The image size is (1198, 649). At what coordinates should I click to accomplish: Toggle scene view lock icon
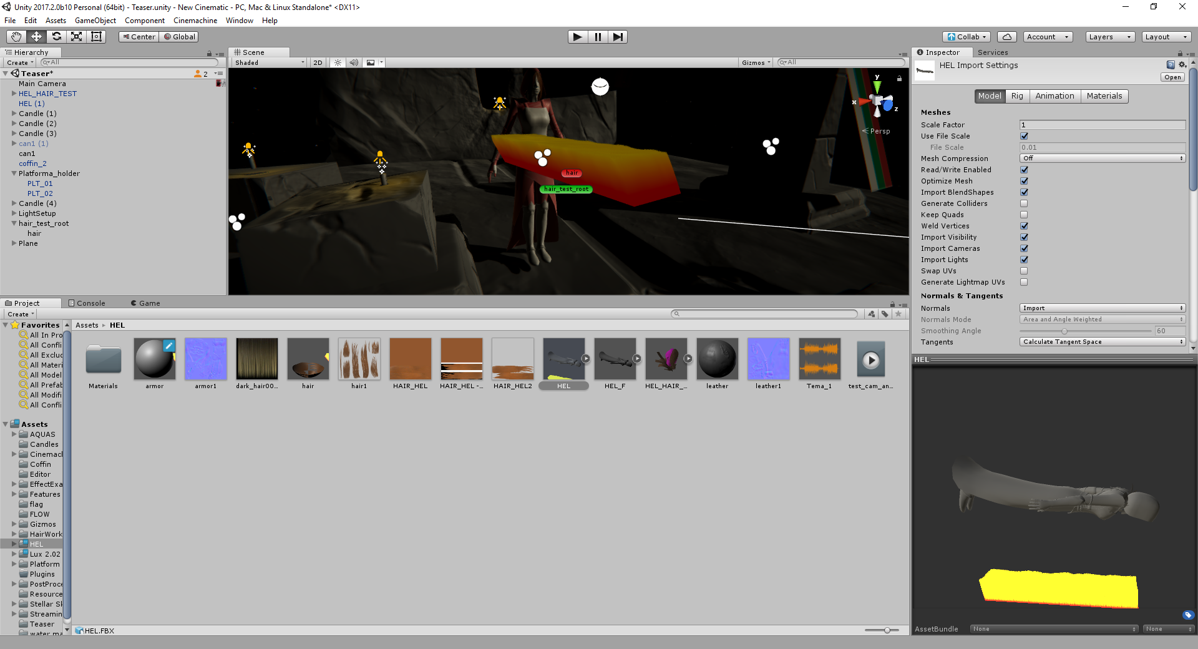tap(899, 79)
